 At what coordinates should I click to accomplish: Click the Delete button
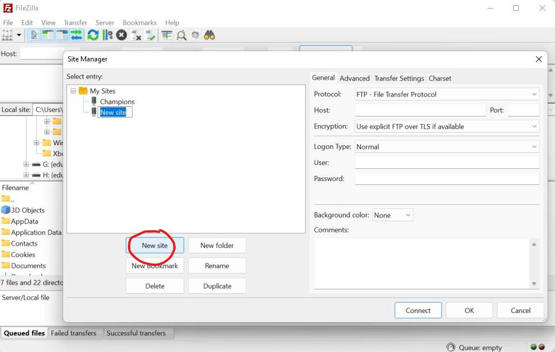pyautogui.click(x=155, y=286)
